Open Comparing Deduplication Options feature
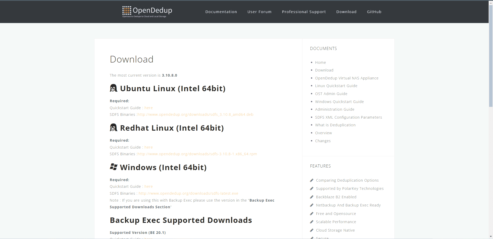 click(x=347, y=180)
